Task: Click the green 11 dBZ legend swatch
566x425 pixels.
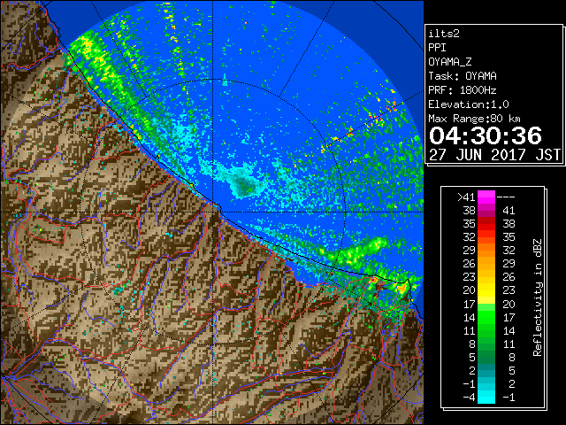Action: click(x=486, y=330)
